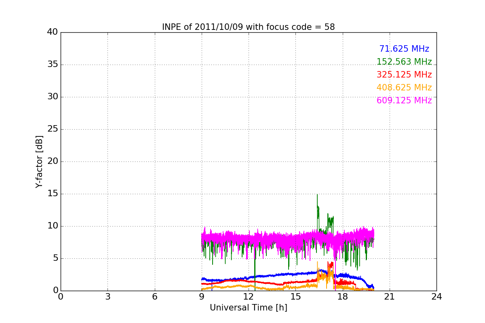Image resolution: width=485 pixels, height=323 pixels.
Task: Click the x-axis tick label 12
Action: pos(249,297)
